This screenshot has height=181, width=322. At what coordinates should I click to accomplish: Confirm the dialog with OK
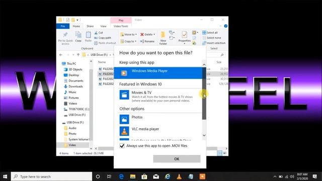[x=177, y=159]
